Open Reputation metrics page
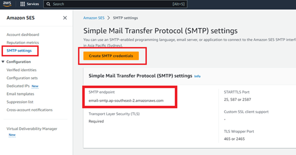Screen dimensions: 296x155 coord(23,42)
